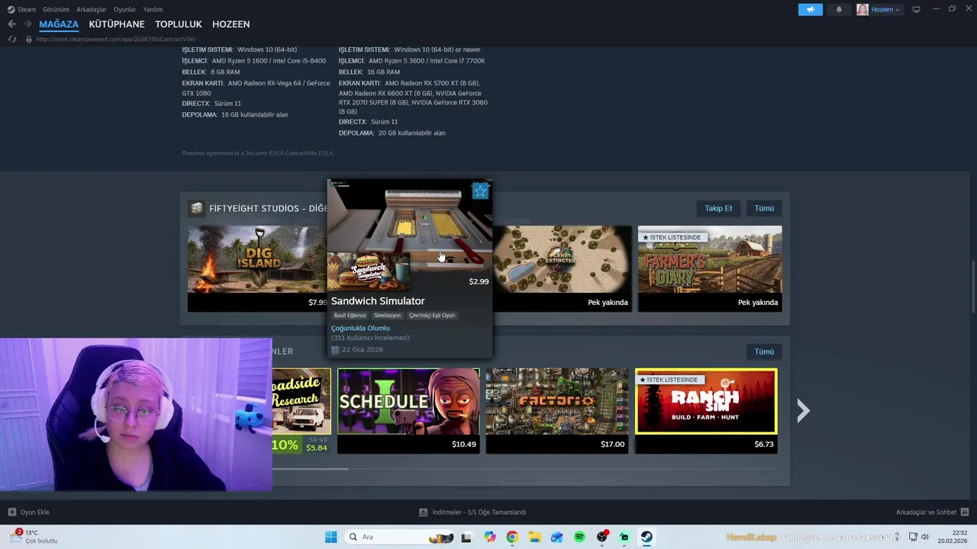Screen dimensions: 977x549
Task: Click the $6.73 price on Ranch Sim
Action: tap(763, 444)
